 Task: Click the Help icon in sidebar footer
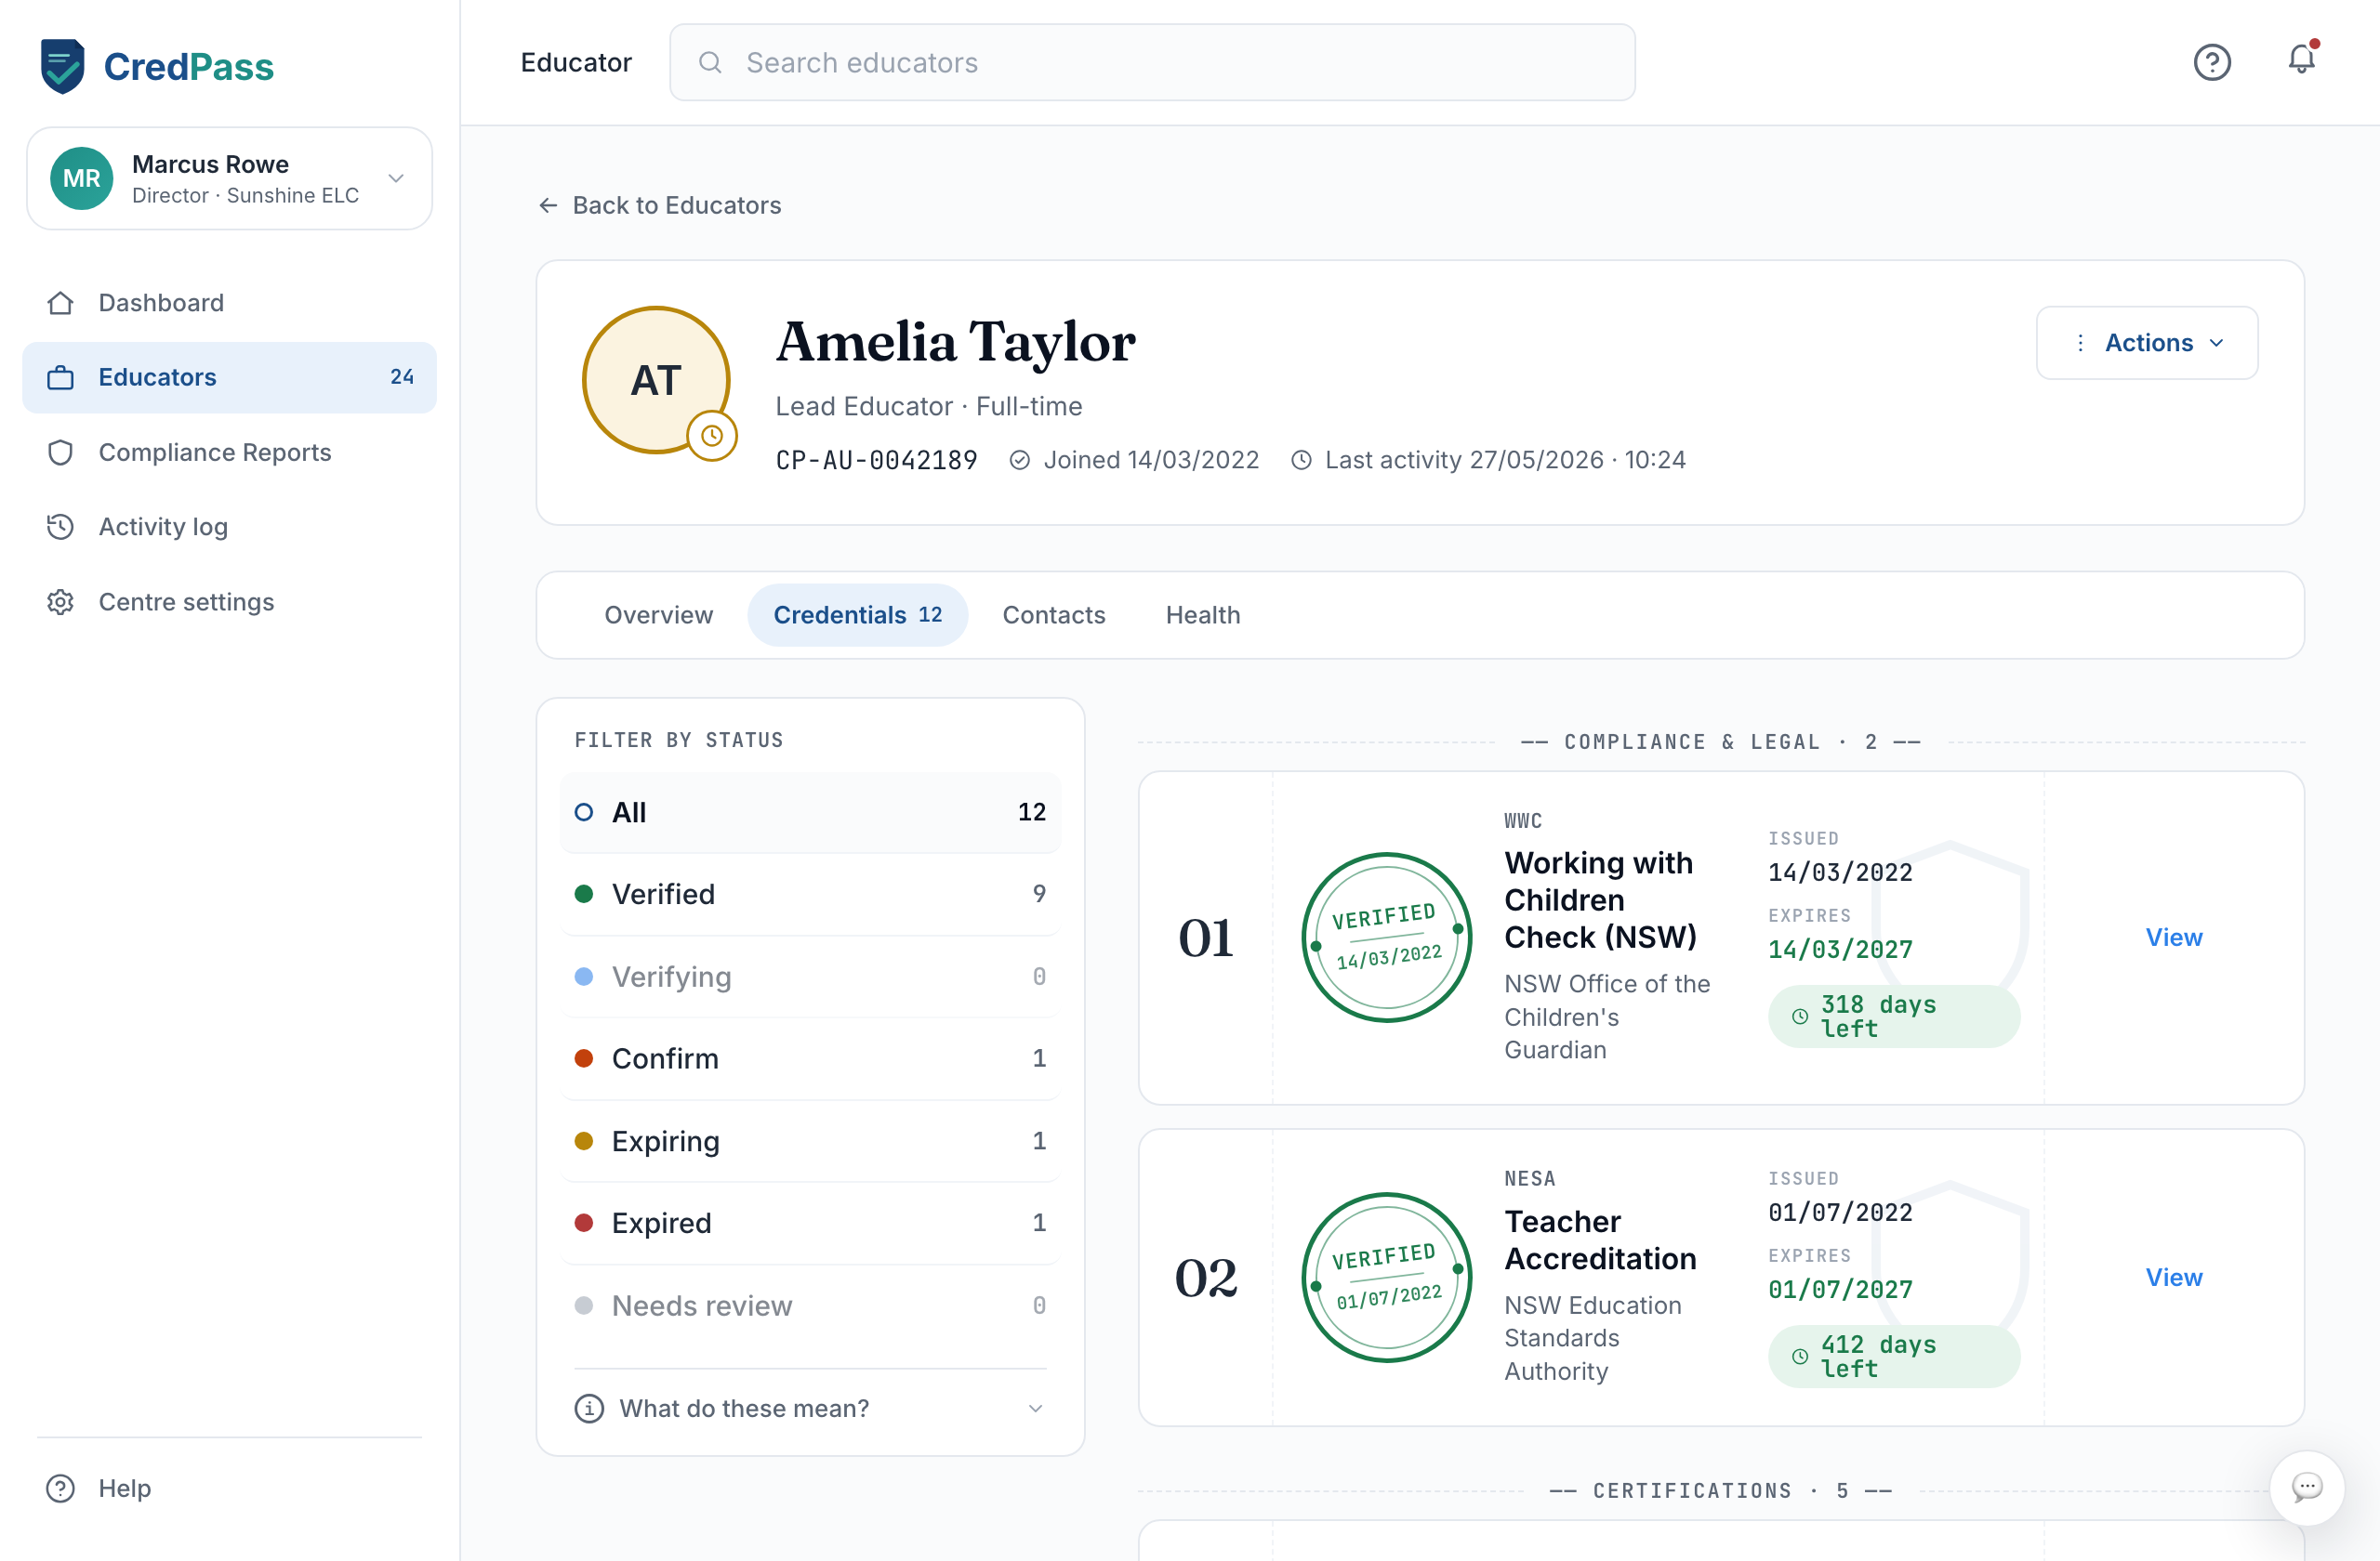point(61,1488)
